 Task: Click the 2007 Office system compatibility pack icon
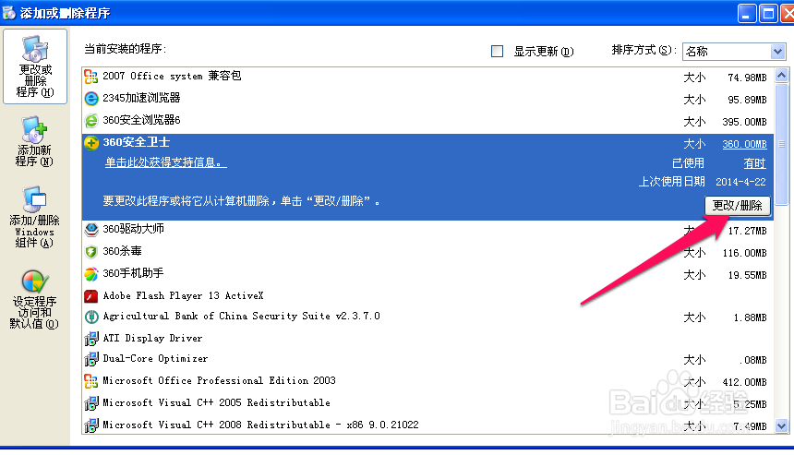coord(91,77)
